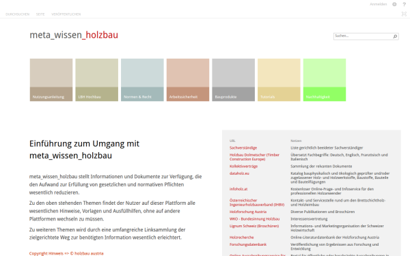Open the Tutorials tile
410x256 pixels.
279,80
